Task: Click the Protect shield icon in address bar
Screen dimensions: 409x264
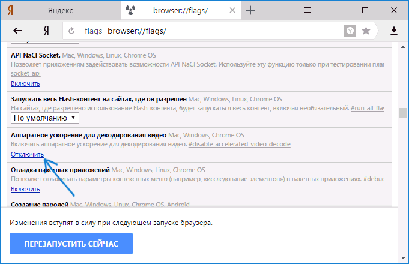Action: click(x=350, y=31)
